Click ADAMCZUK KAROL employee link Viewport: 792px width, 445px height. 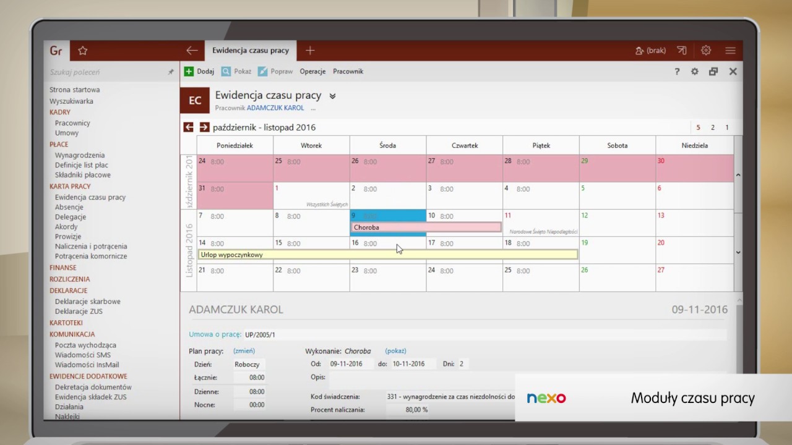(x=275, y=108)
